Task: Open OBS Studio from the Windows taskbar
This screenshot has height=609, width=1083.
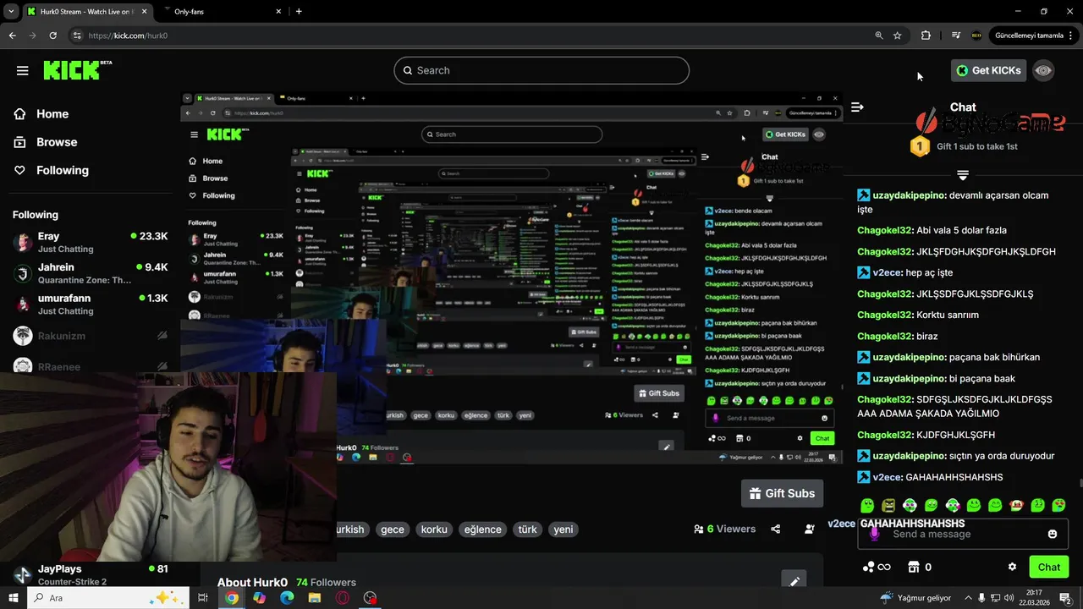Action: (x=370, y=598)
